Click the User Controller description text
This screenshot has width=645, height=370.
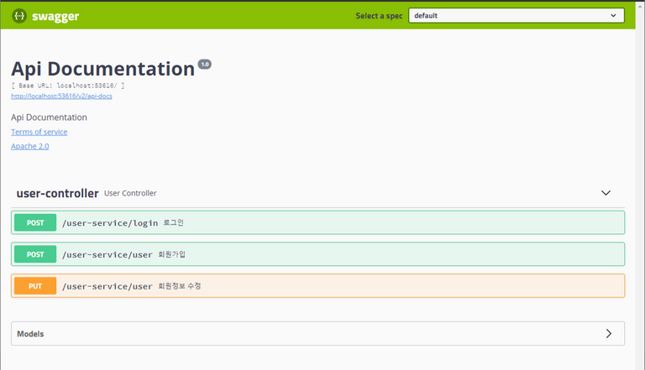(x=130, y=193)
